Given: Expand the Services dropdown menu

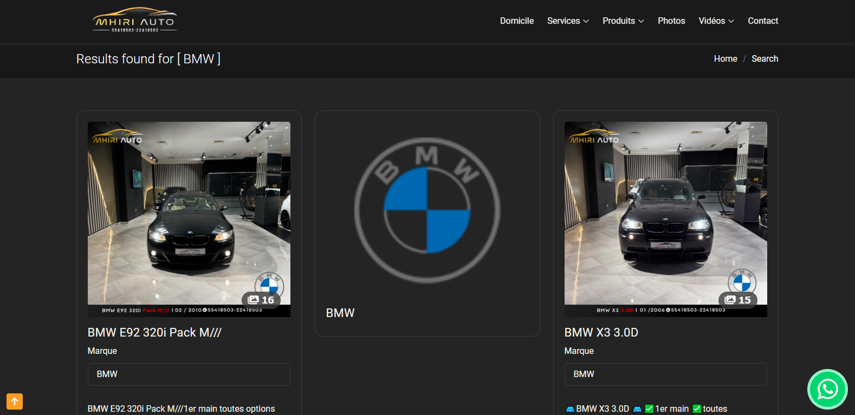Looking at the screenshot, I should [x=568, y=21].
